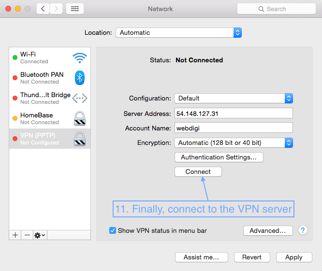Click the Apply button
The width and height of the screenshot is (322, 271).
(x=294, y=257)
